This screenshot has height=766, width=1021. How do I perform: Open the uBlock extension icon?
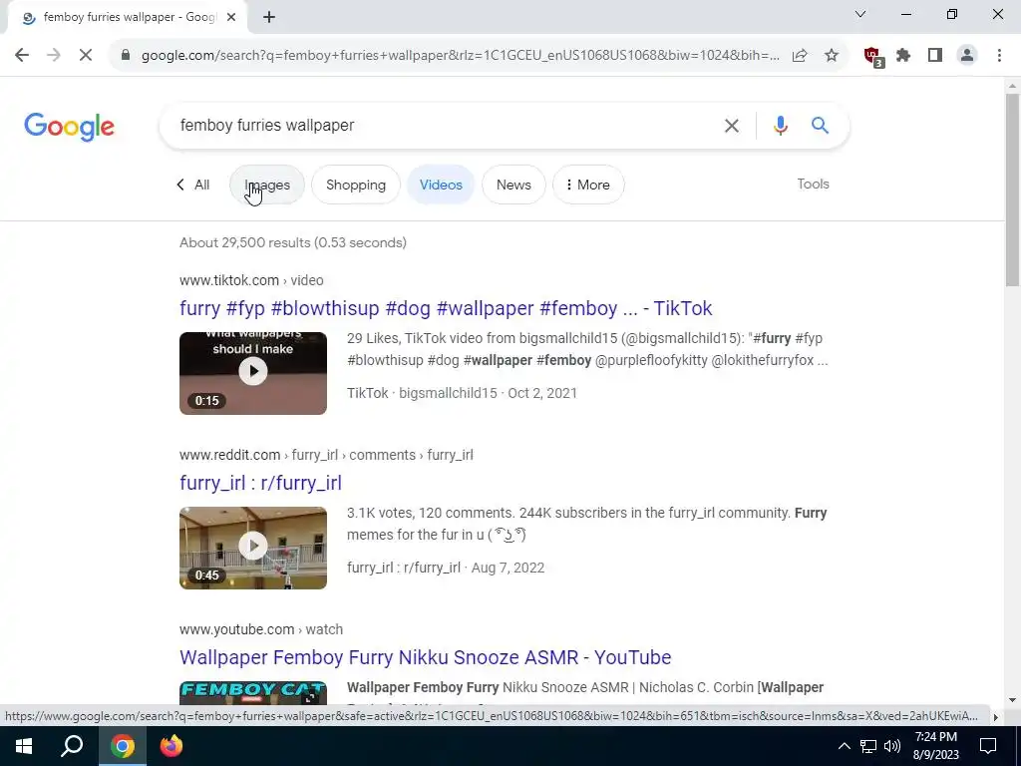tap(873, 57)
